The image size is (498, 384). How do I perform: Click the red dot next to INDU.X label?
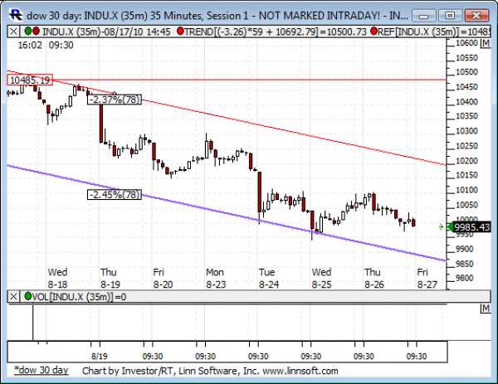pyautogui.click(x=36, y=31)
